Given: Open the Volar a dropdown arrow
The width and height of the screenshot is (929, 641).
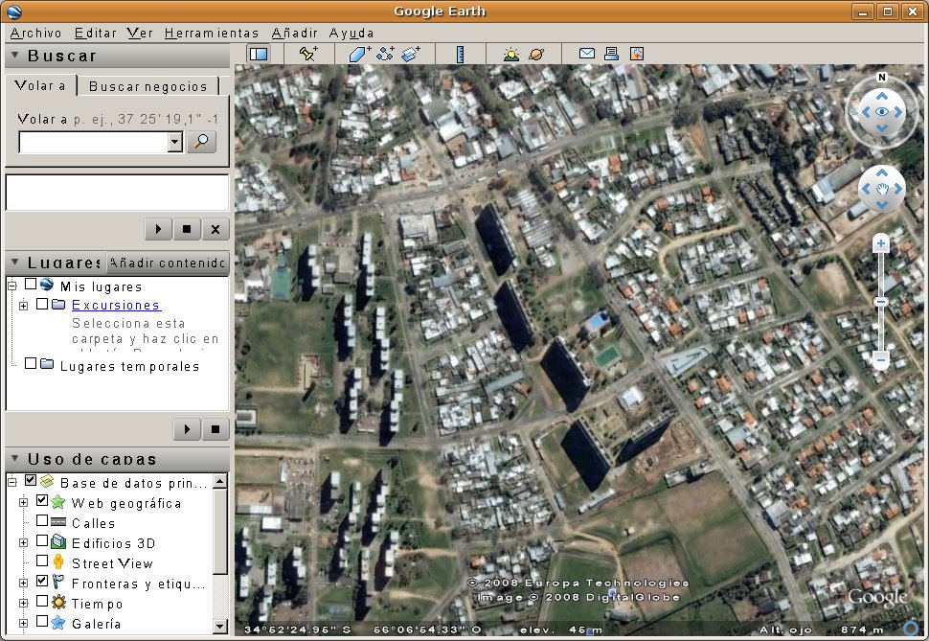Looking at the screenshot, I should pos(174,142).
